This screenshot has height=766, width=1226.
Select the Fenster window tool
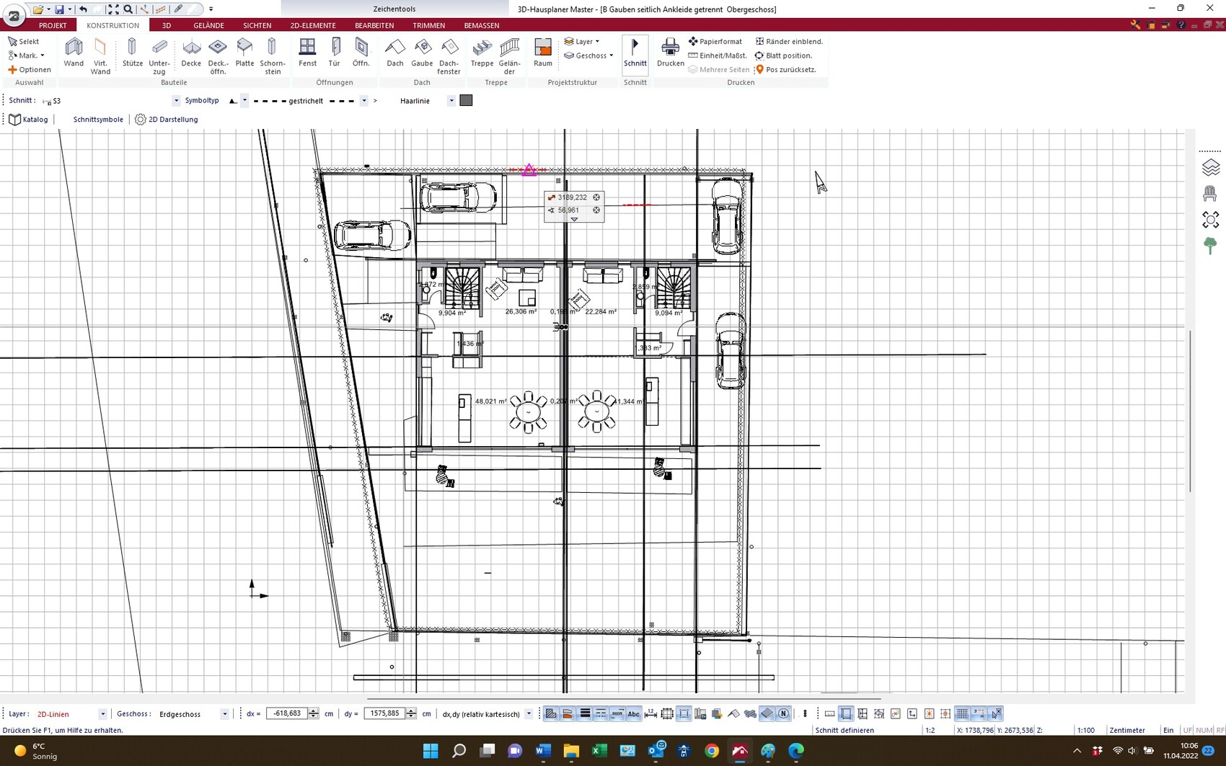point(307,53)
